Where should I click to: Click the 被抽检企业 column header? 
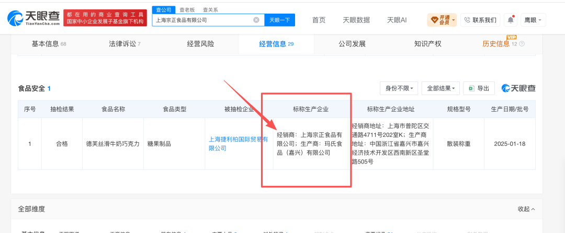239,109
